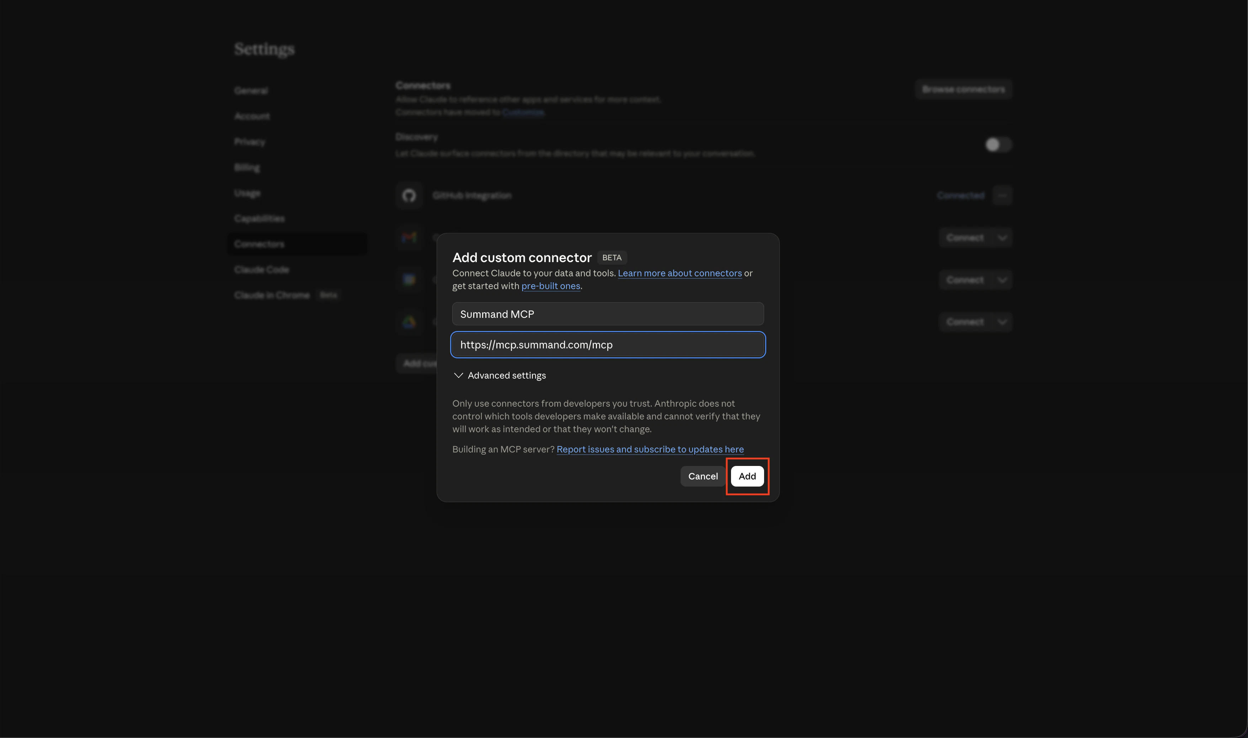Click the Google Calendar connector icon
This screenshot has width=1248, height=738.
(x=409, y=280)
